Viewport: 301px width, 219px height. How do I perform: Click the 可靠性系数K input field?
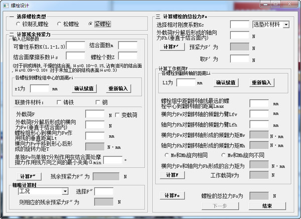75,46
